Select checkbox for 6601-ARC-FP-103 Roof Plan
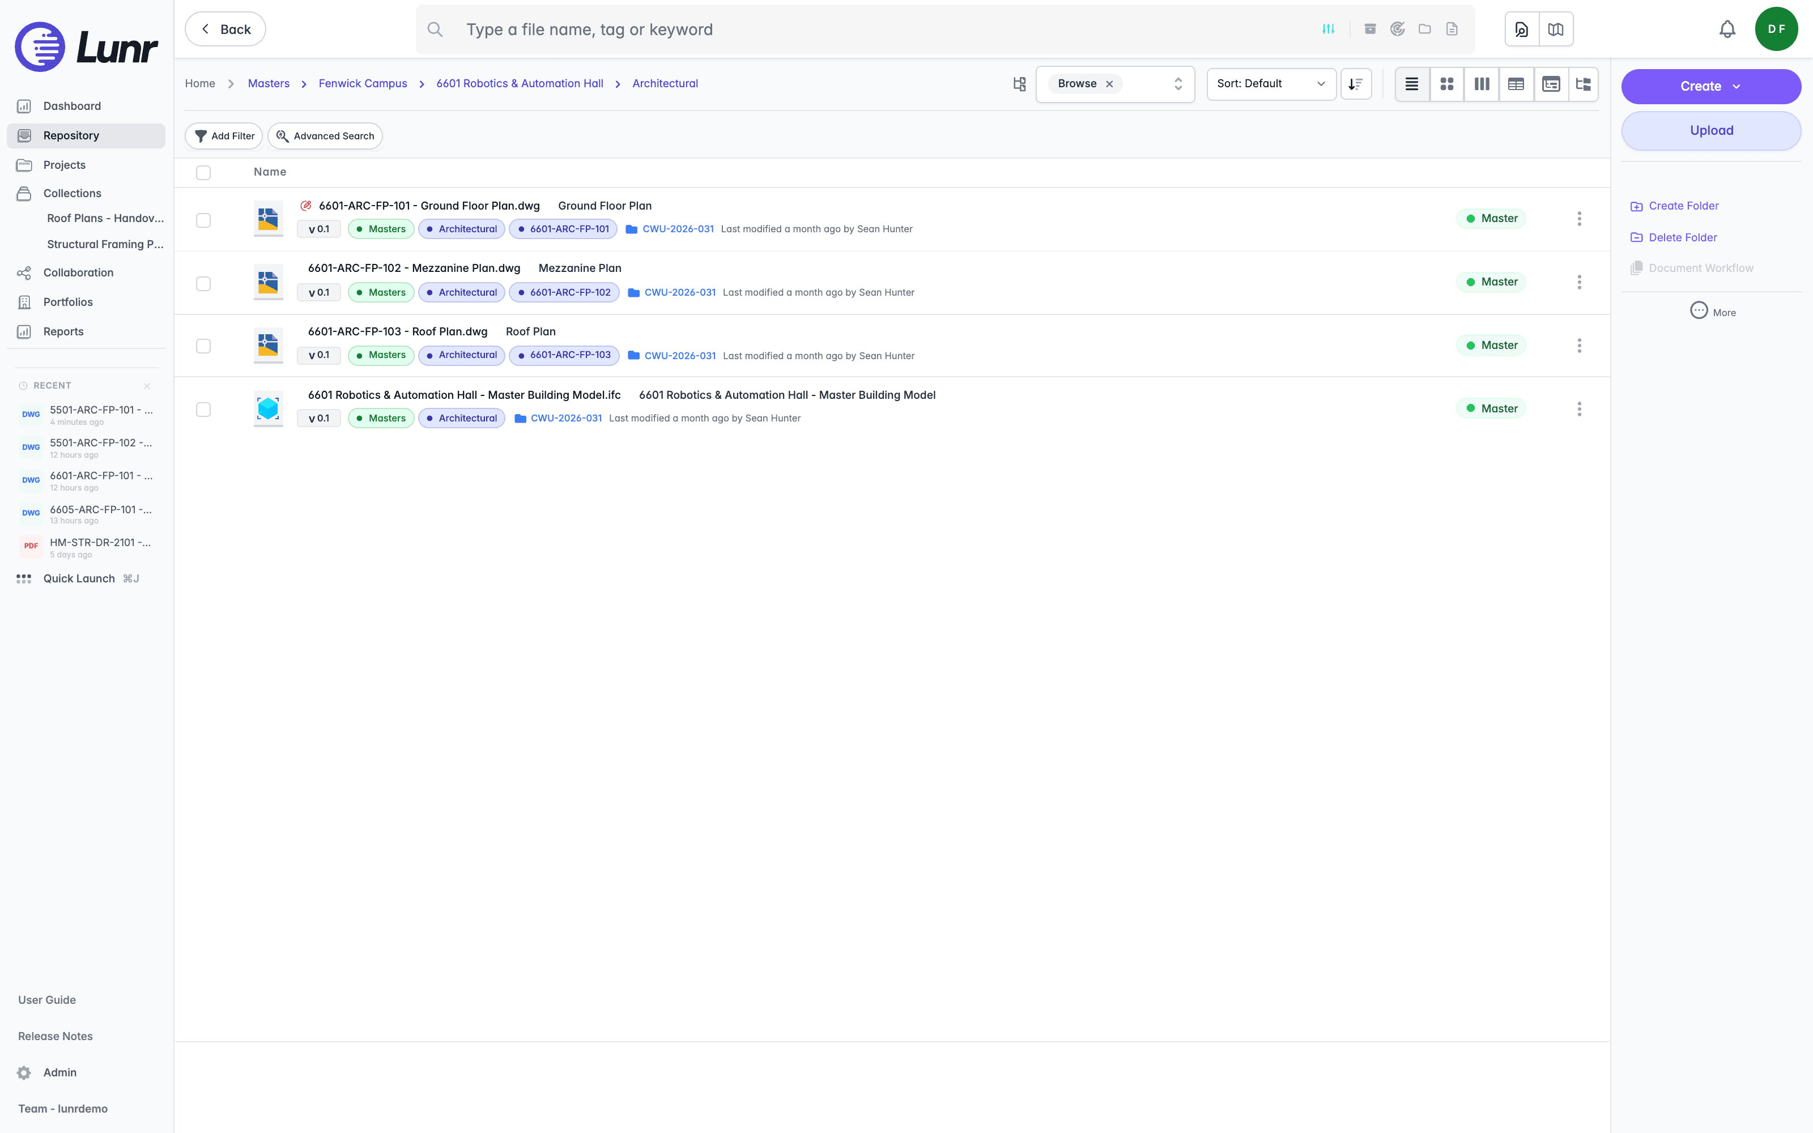Viewport: 1813px width, 1133px height. tap(203, 346)
